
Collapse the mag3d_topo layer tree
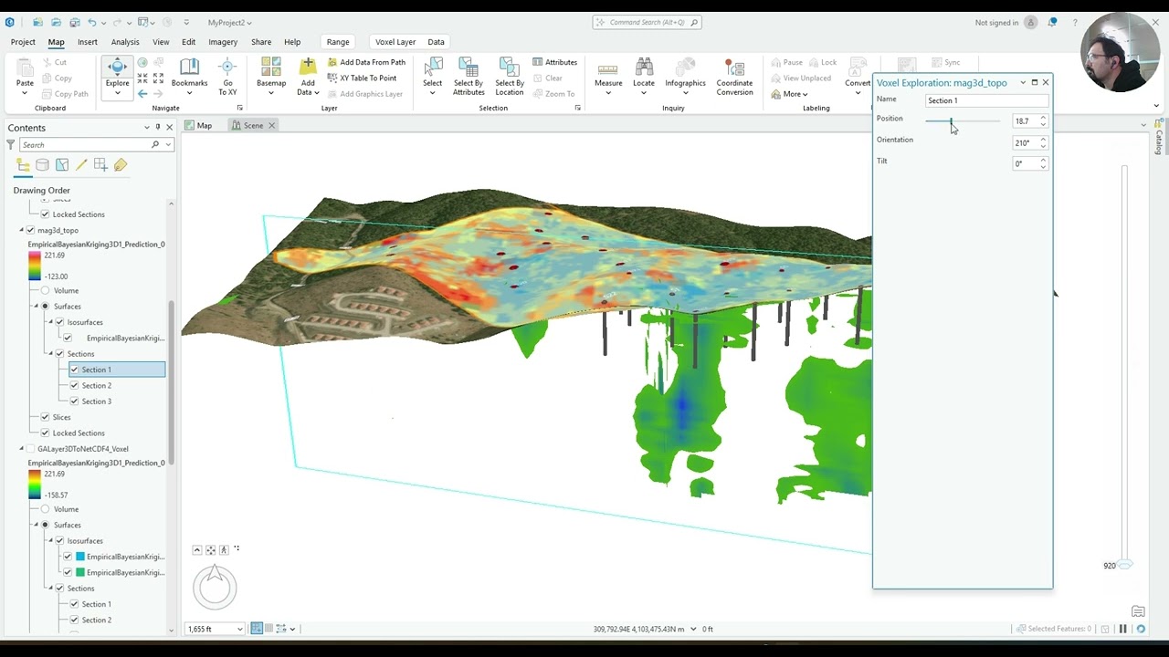pos(21,230)
